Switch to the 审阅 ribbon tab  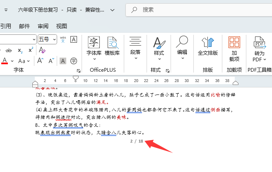tap(43, 26)
